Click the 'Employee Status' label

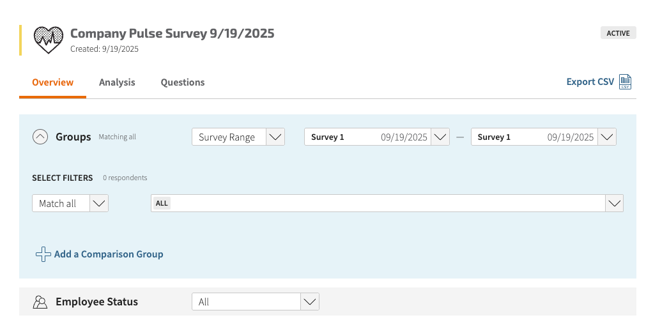point(96,302)
